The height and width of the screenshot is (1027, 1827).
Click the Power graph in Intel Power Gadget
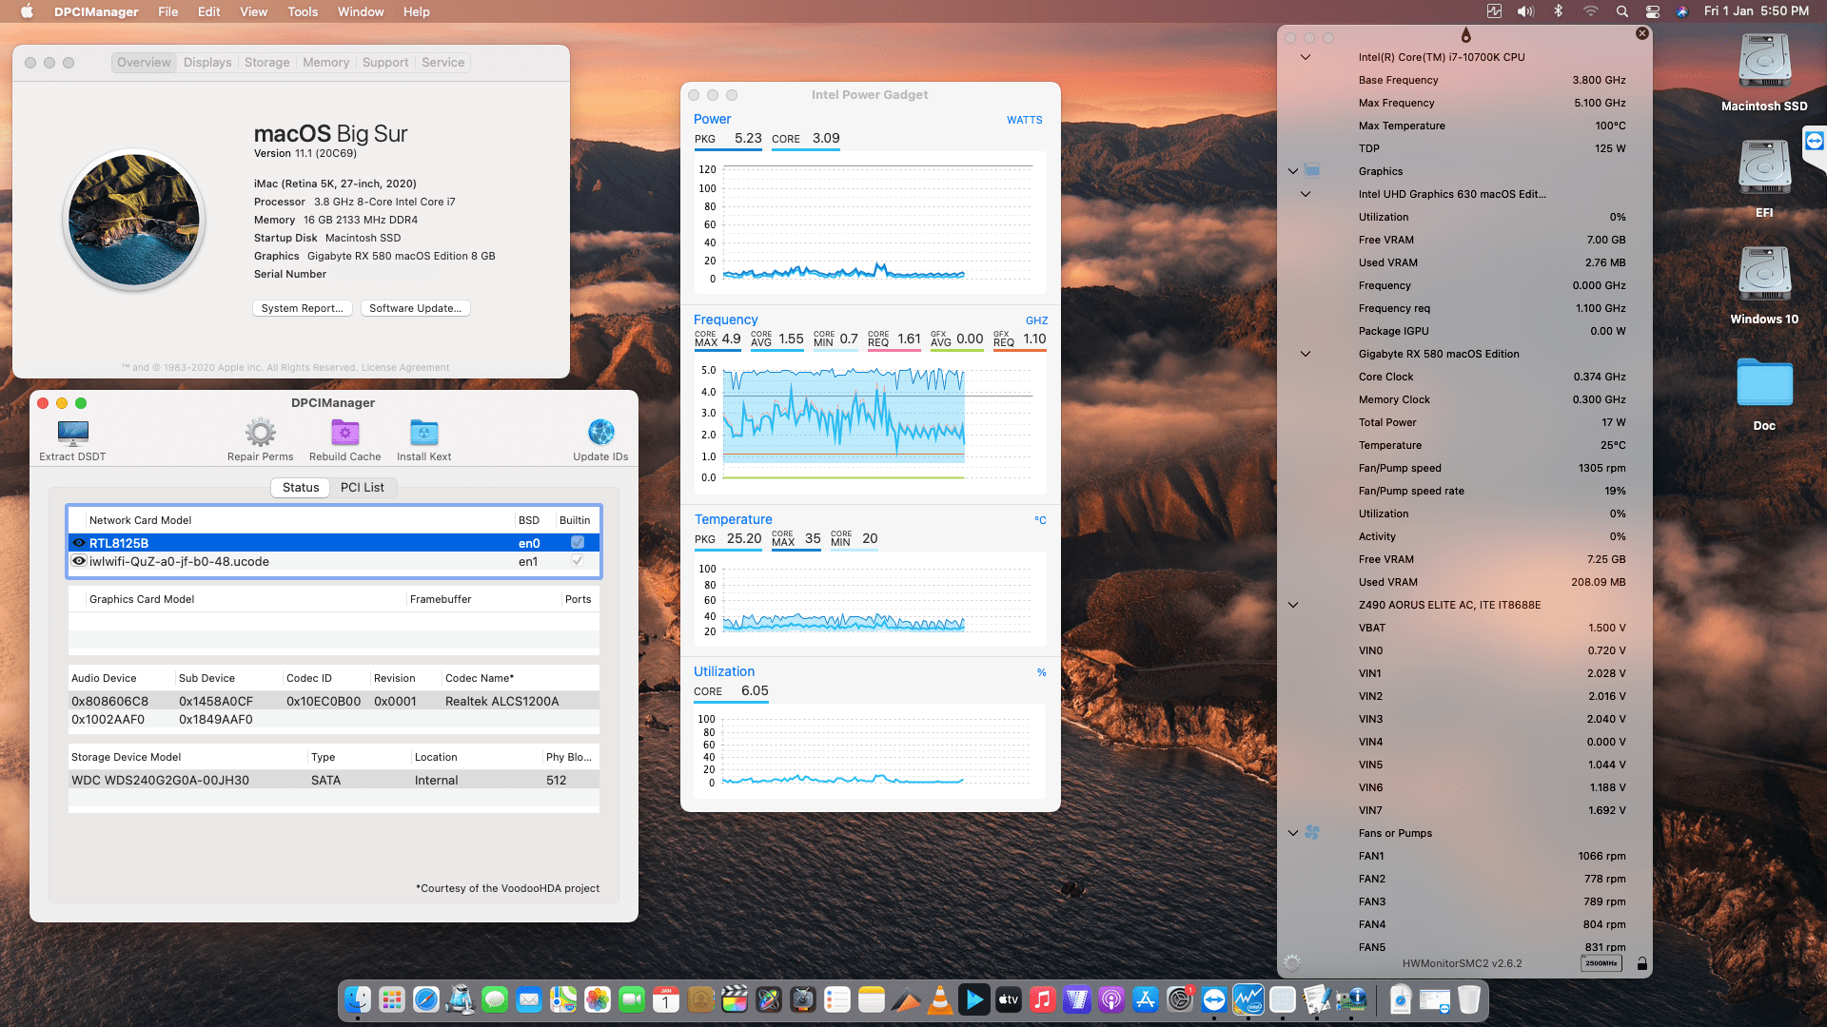pos(869,223)
